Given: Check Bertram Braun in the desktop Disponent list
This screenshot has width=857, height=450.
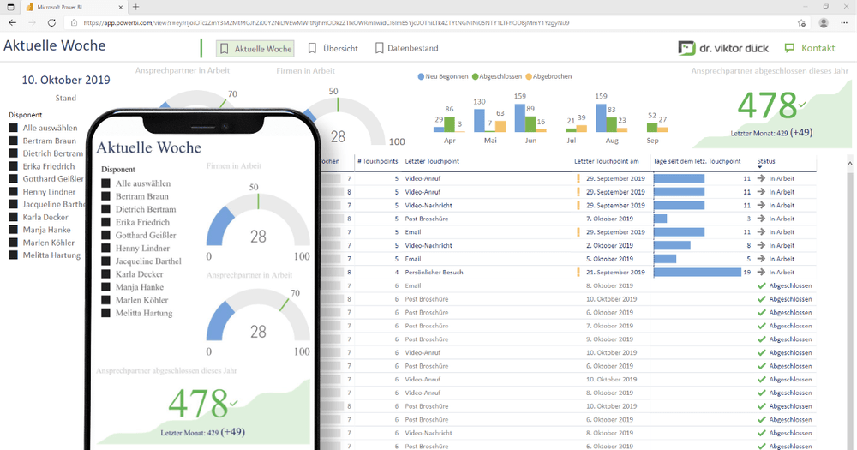Looking at the screenshot, I should [13, 141].
